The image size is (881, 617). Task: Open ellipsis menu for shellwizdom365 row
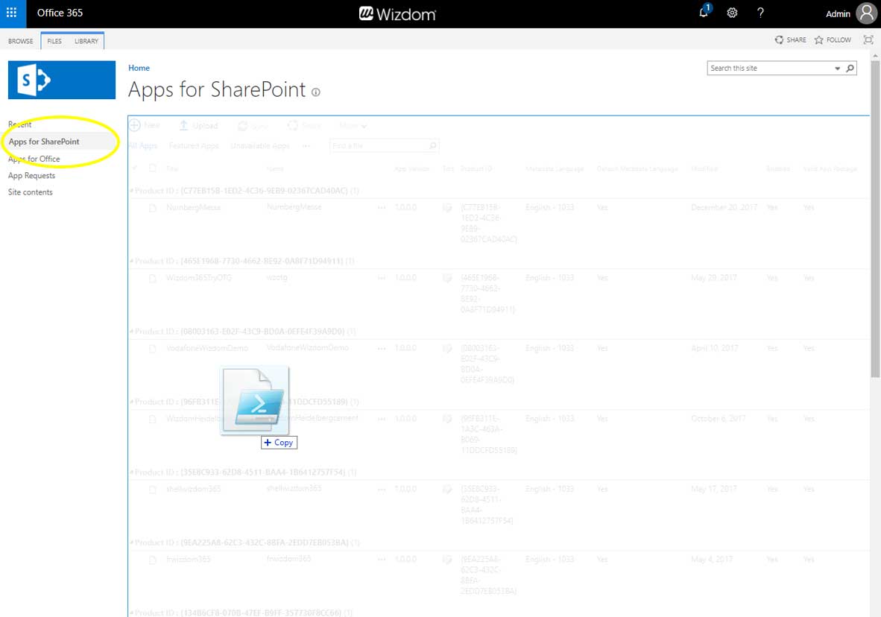click(x=382, y=489)
